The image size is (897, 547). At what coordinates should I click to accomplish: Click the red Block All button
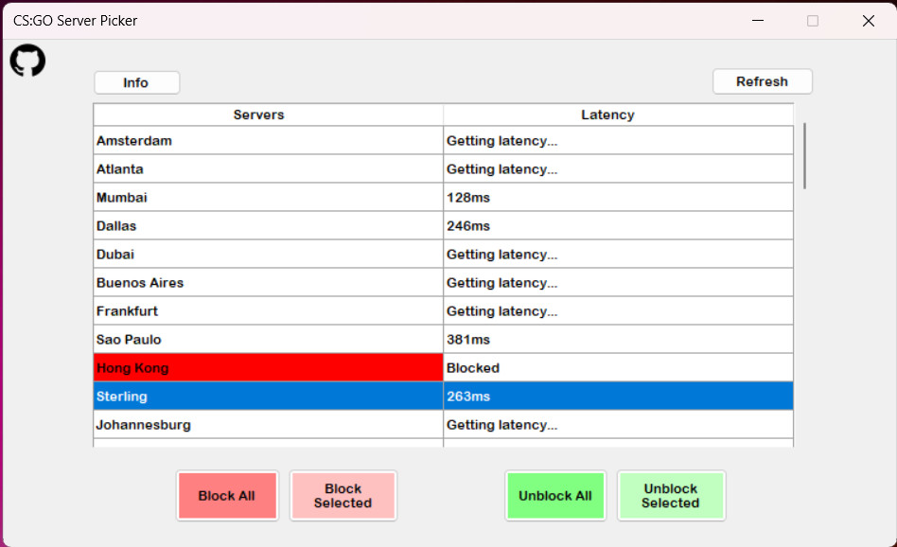227,496
